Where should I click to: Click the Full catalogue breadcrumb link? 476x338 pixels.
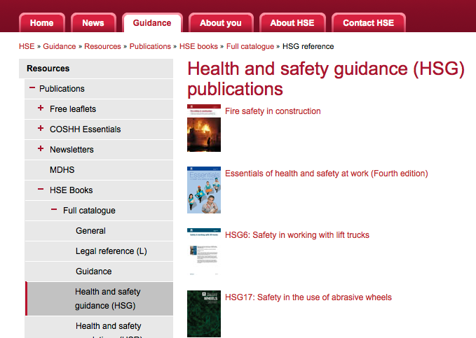point(250,46)
